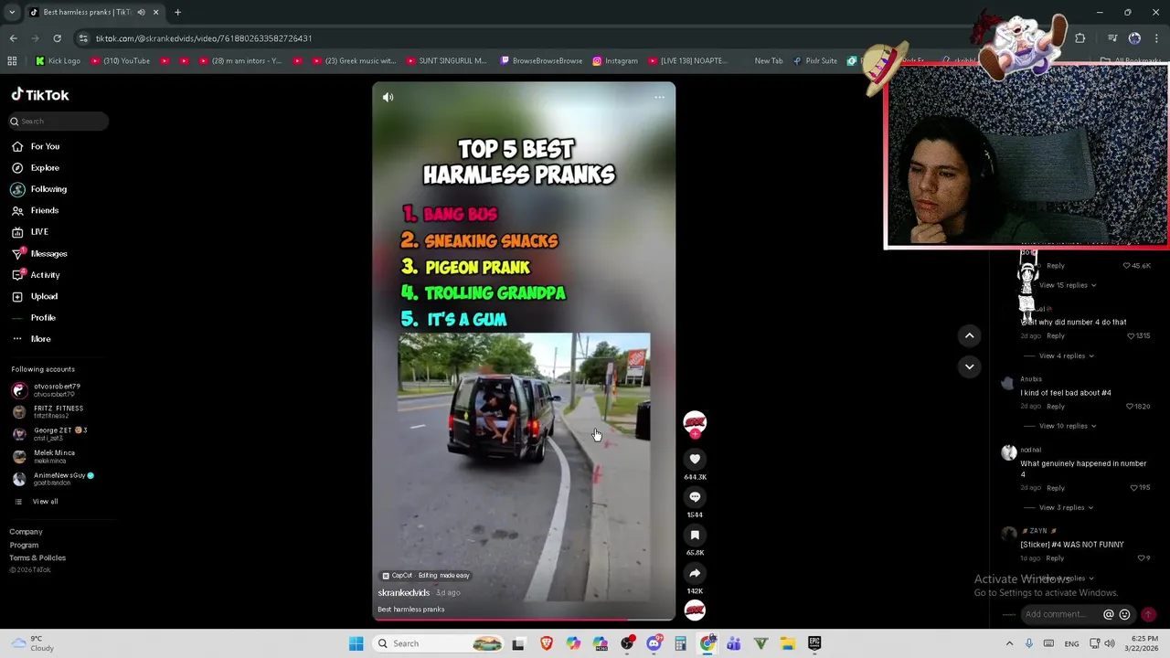The height and width of the screenshot is (658, 1170).
Task: Follow the creator via the avatar plus icon
Action: [695, 434]
